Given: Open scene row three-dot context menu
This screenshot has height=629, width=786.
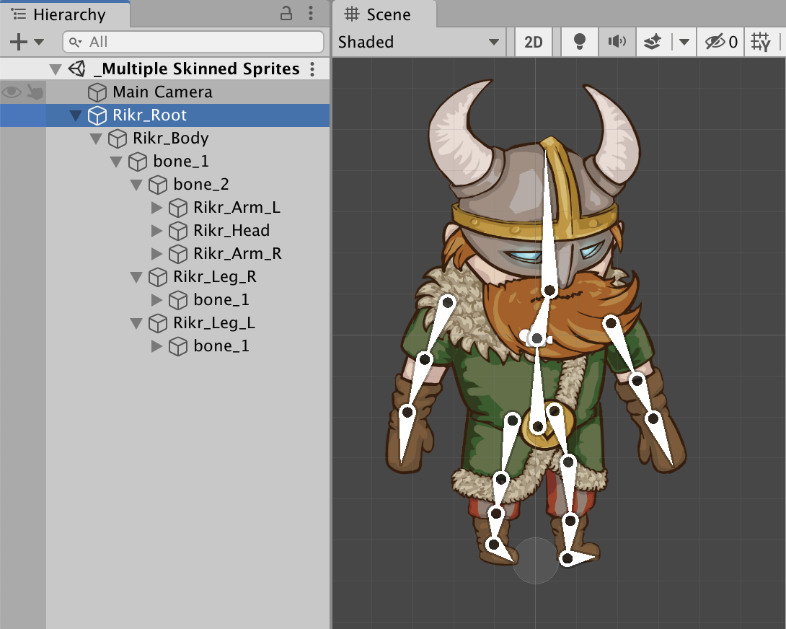Looking at the screenshot, I should (312, 69).
